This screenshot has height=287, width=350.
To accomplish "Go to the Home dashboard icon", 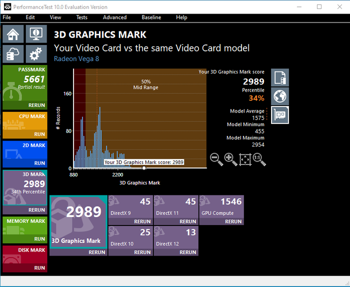I will click(x=13, y=34).
